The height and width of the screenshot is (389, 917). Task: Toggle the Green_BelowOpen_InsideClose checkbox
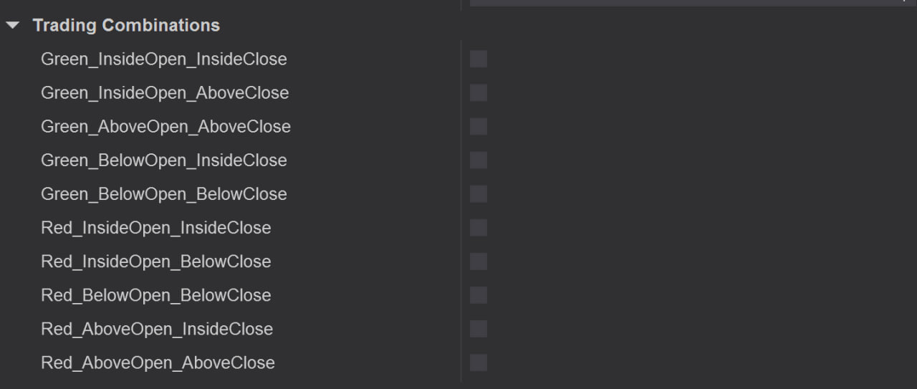point(479,160)
